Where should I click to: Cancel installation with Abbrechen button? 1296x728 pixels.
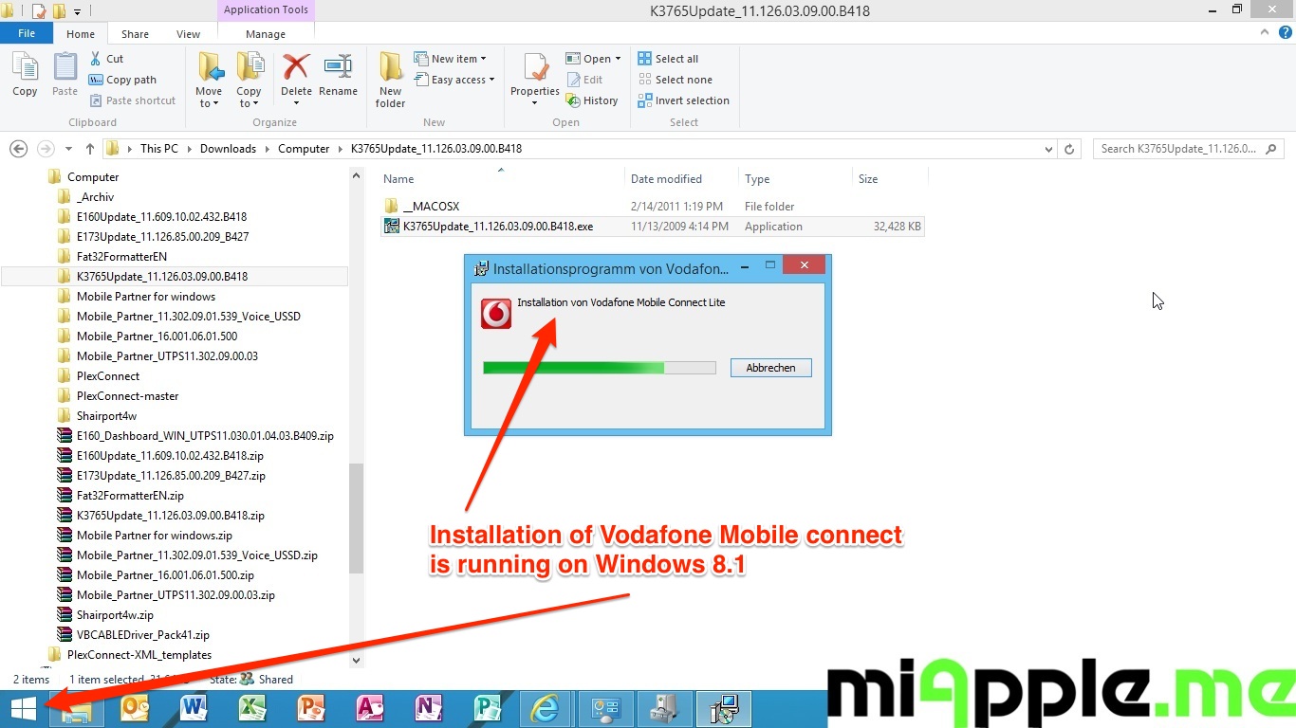point(770,368)
